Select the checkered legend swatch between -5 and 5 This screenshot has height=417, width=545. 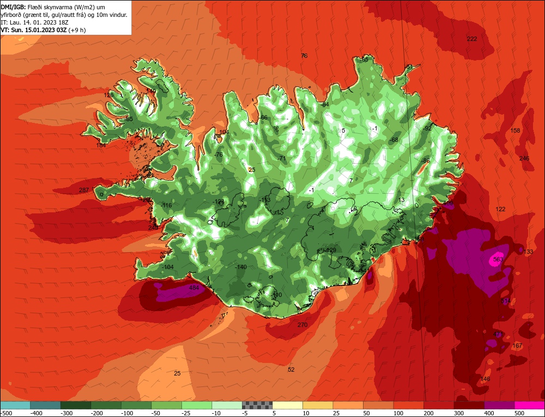point(257,406)
